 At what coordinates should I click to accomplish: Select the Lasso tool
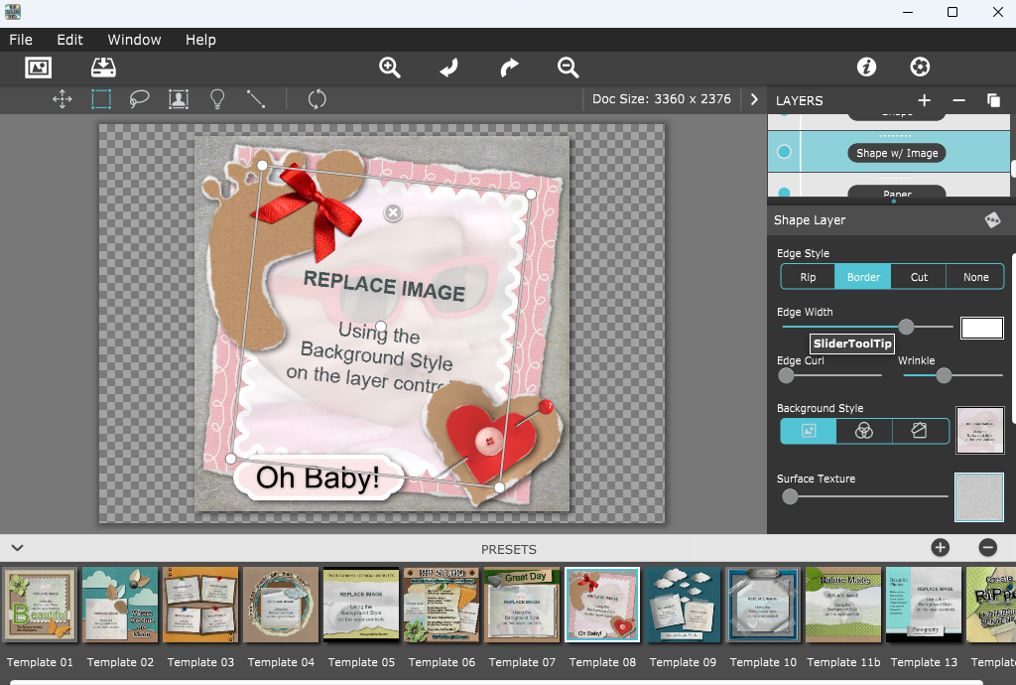pos(139,99)
